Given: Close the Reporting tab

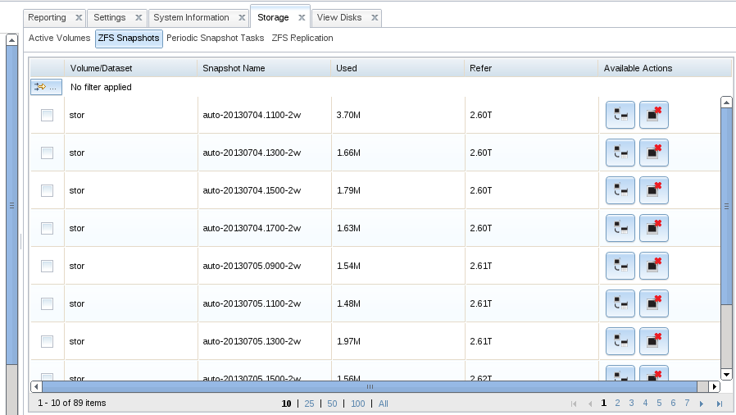Looking at the screenshot, I should pyautogui.click(x=78, y=18).
